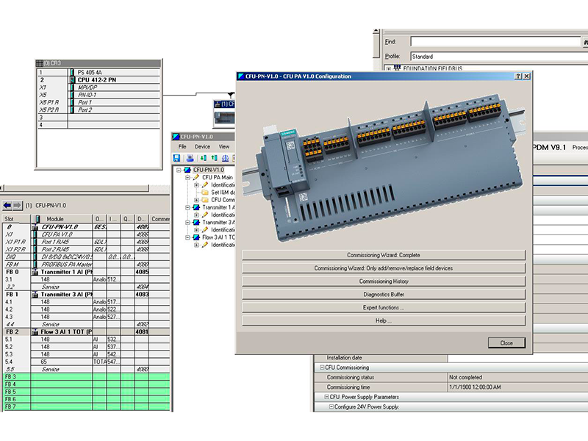Click the Commissioning Wizard: Complete button

[x=384, y=255]
